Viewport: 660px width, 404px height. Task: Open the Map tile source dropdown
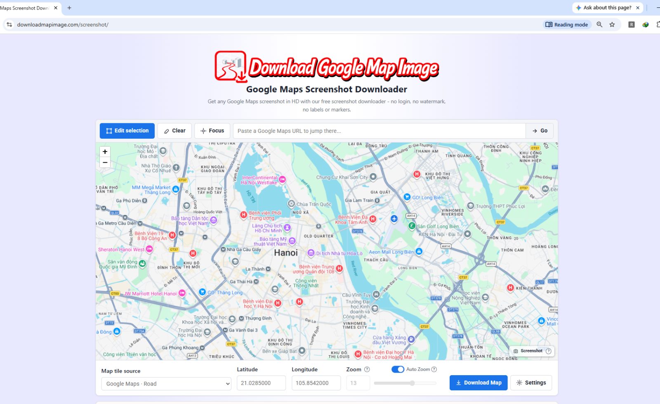pos(166,384)
